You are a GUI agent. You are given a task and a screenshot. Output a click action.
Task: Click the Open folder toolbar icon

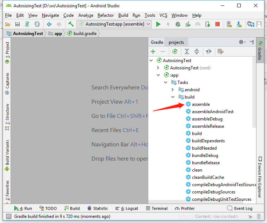(8, 24)
